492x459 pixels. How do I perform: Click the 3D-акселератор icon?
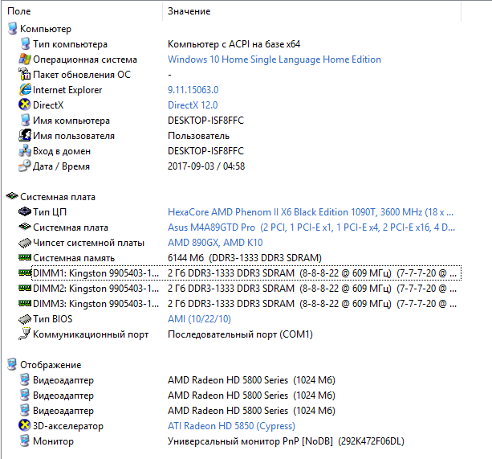tap(25, 426)
